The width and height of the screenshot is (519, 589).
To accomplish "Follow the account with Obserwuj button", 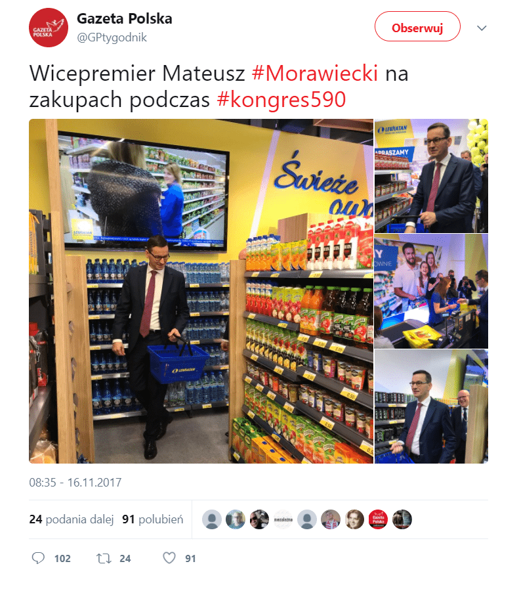I will tap(417, 26).
